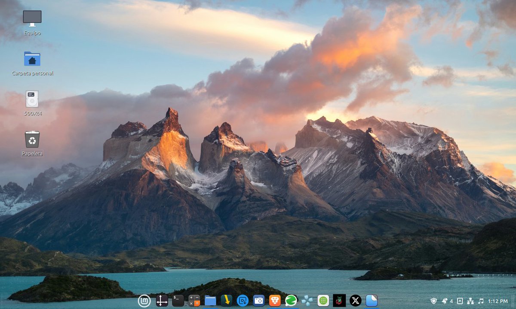Launch the terminal from the dock
Viewport: 516px width, 309px height.
click(x=178, y=300)
